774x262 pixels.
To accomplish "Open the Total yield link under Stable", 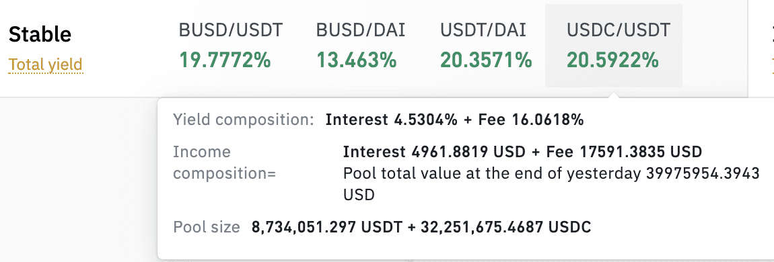I will click(45, 64).
